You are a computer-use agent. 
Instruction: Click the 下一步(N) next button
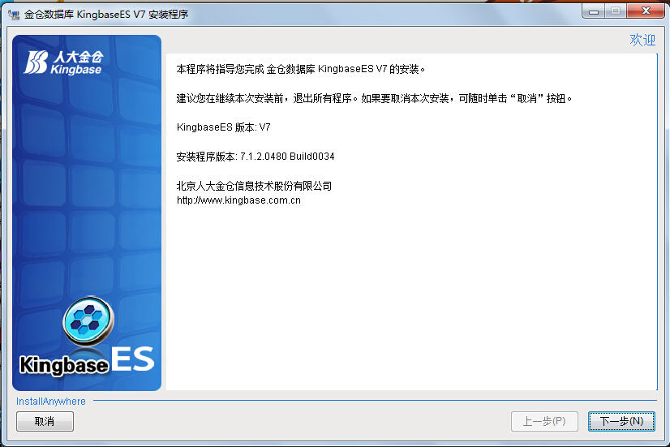[621, 421]
